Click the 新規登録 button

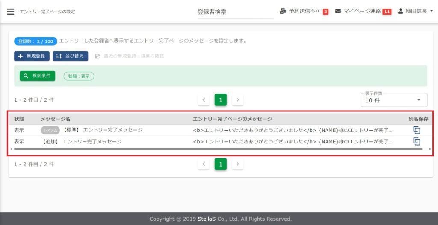(32, 56)
